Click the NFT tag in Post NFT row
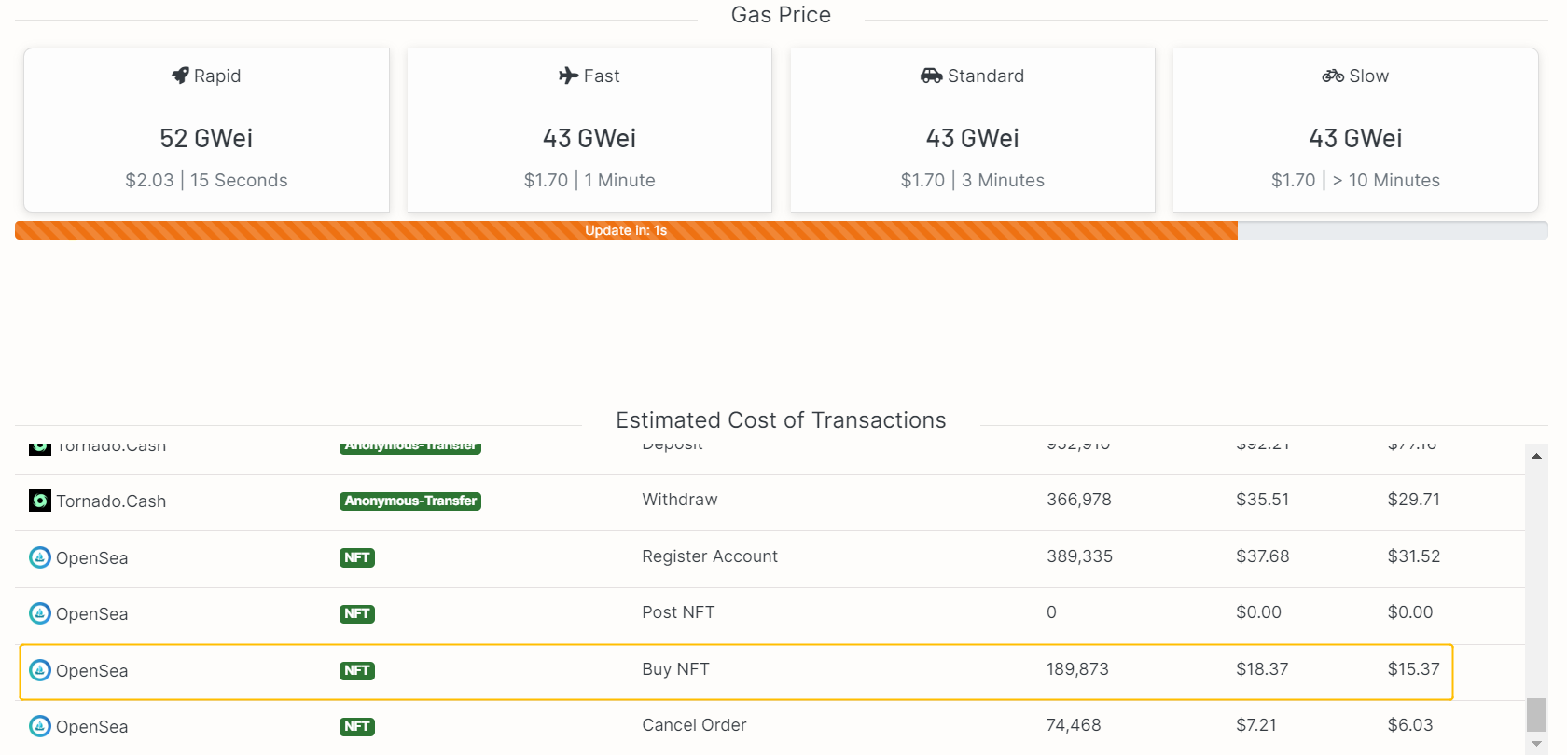 click(357, 614)
